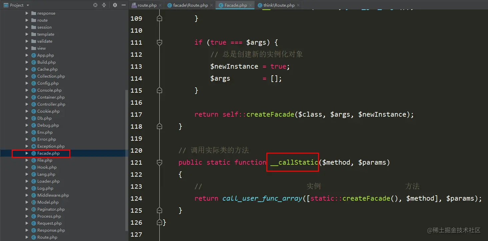Expand the App.php node
488x241 pixels.
[27, 55]
